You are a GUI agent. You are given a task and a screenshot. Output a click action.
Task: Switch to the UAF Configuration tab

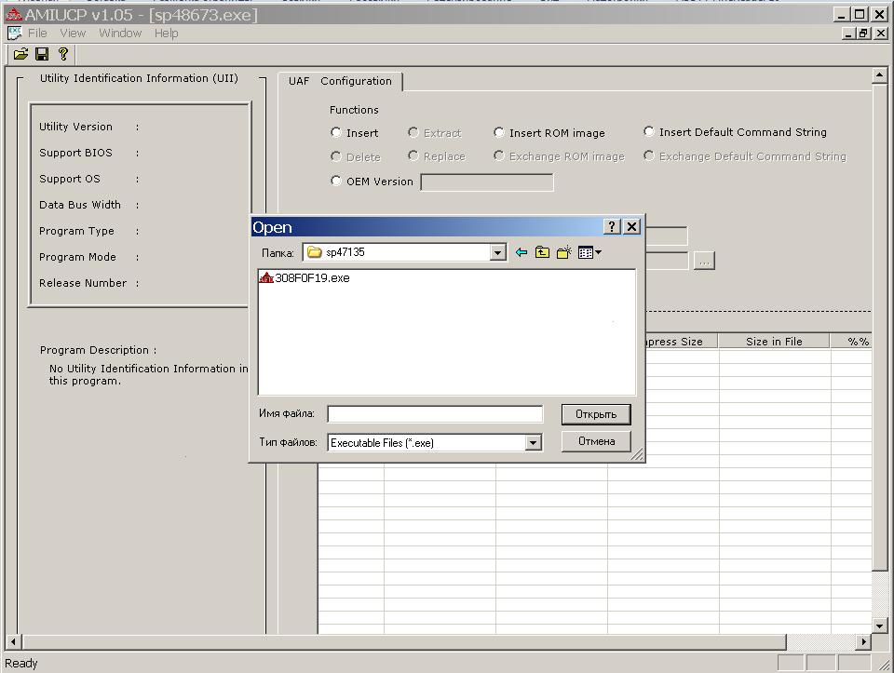point(340,81)
